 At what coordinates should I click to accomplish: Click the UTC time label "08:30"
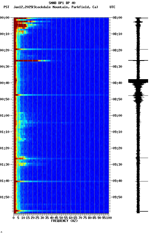click(117, 67)
